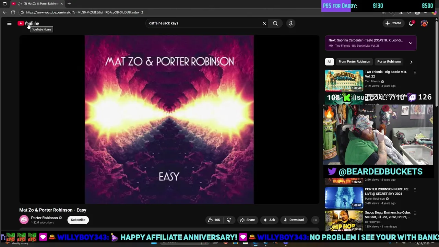Open the account avatar menu
439x247 pixels.
[424, 23]
